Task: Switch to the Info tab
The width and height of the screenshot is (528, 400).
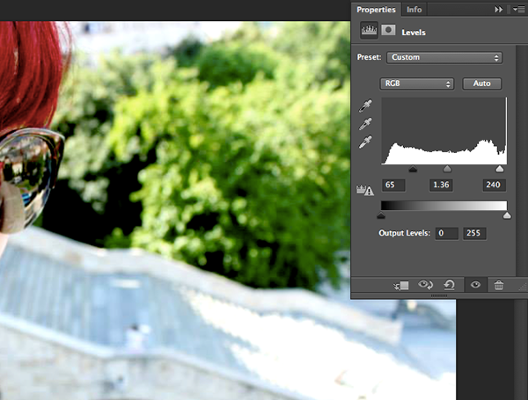Action: pos(414,10)
